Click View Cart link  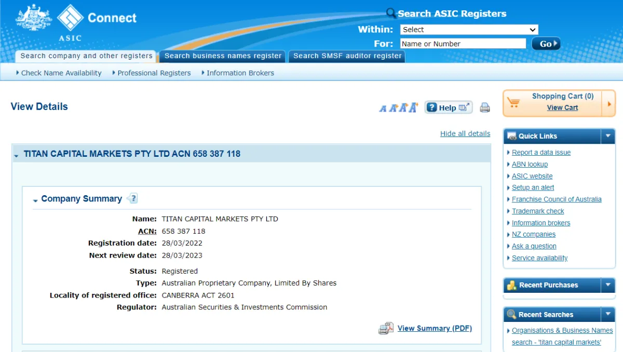(562, 107)
